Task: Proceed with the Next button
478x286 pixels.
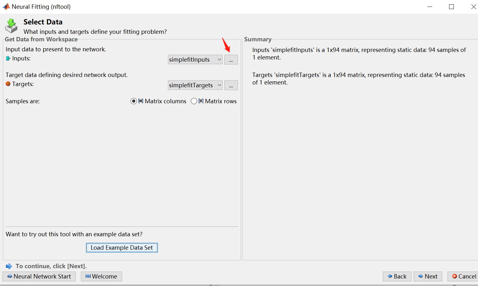Action: click(x=428, y=276)
